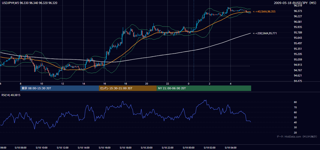Image resolution: width=320 pixels, height=150 pixels.
Task: Click RSI scale value 80
Action: point(295,102)
